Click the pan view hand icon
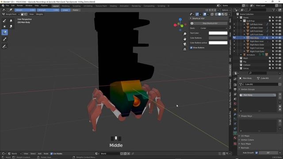 (185, 39)
